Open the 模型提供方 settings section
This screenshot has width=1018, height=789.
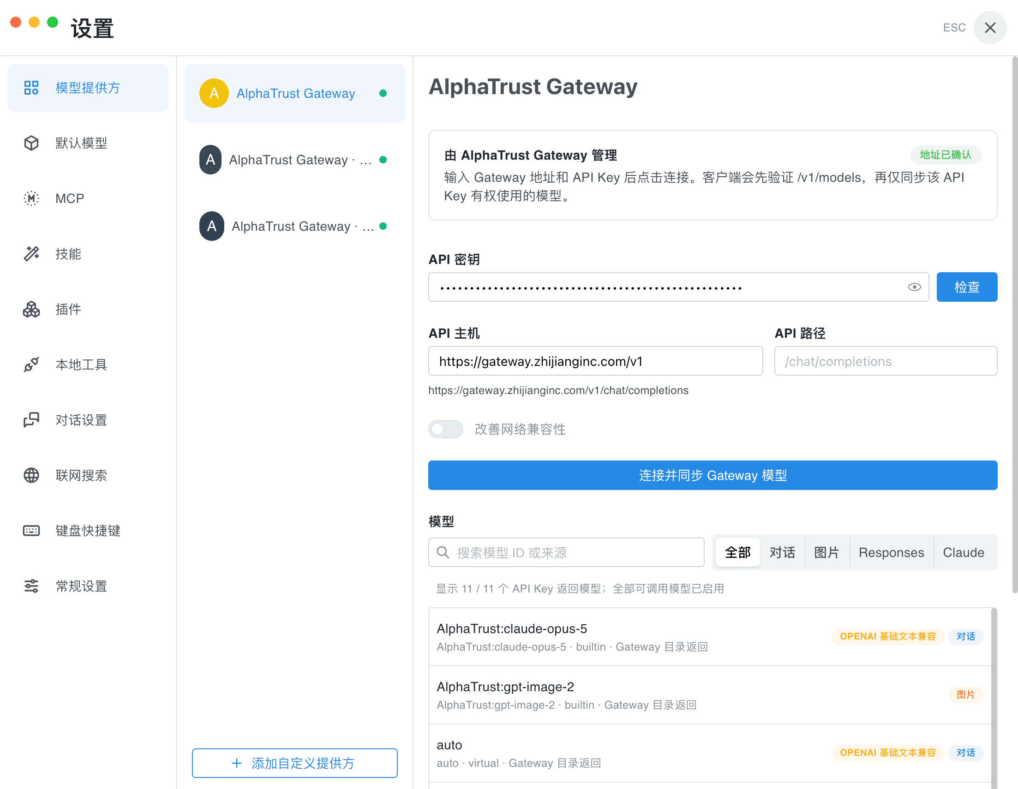pyautogui.click(x=88, y=88)
